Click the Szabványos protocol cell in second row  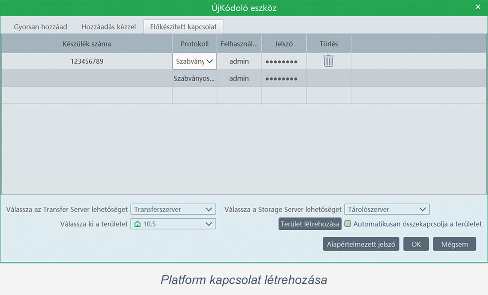(194, 78)
